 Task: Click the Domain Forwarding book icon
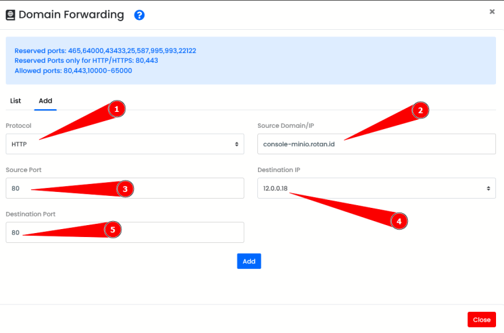11,15
